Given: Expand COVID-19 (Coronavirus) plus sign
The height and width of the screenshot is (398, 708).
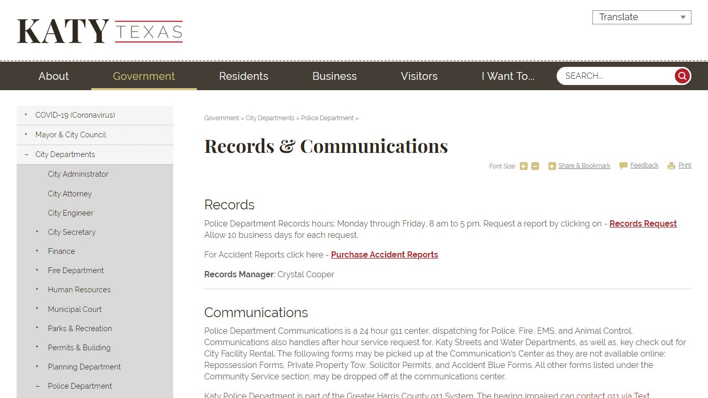Looking at the screenshot, I should (26, 115).
